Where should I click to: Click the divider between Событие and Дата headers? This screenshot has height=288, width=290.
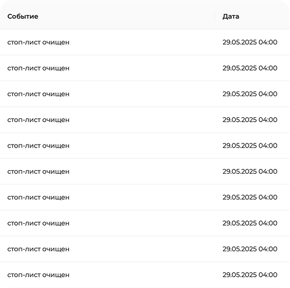215,16
